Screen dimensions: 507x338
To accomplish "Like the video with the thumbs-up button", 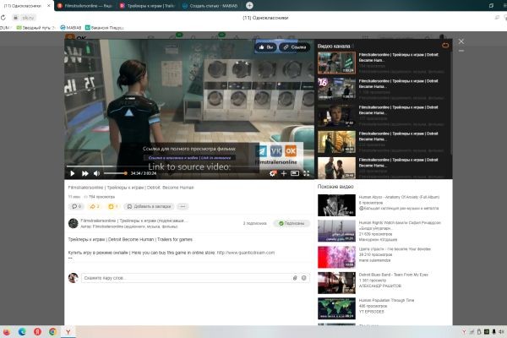I will click(x=266, y=47).
